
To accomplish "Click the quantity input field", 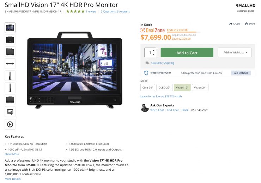I will point(150,53).
